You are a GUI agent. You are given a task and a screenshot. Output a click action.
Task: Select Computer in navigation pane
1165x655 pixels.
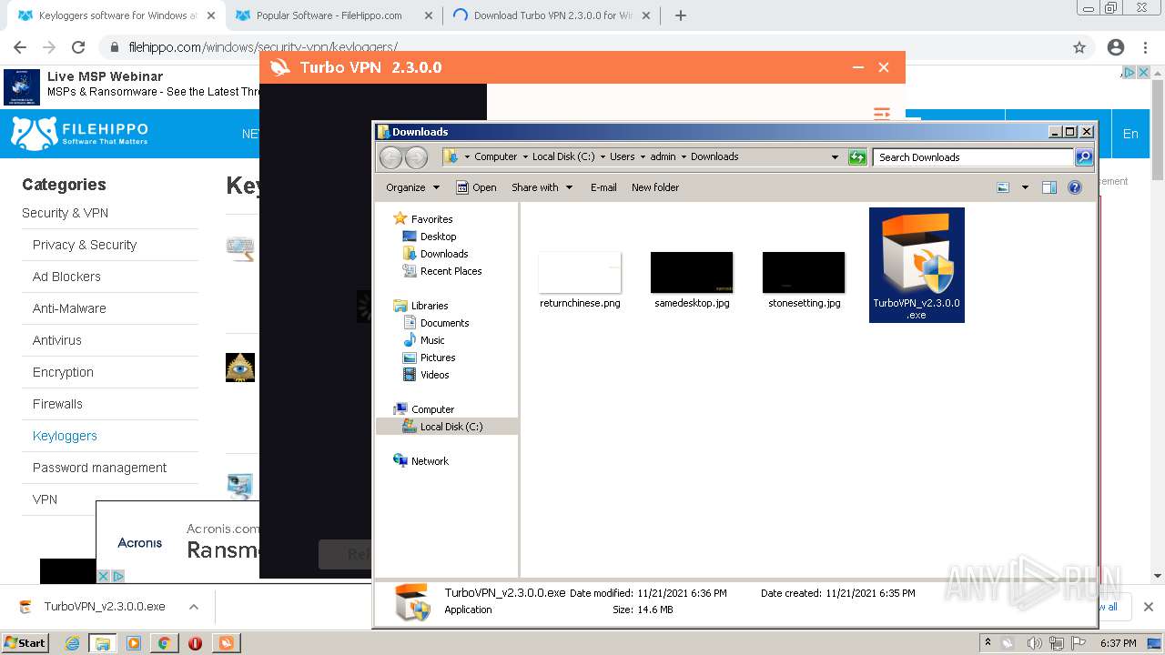click(432, 409)
